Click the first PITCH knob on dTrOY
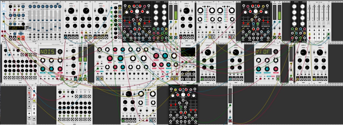 (x=30, y=7)
